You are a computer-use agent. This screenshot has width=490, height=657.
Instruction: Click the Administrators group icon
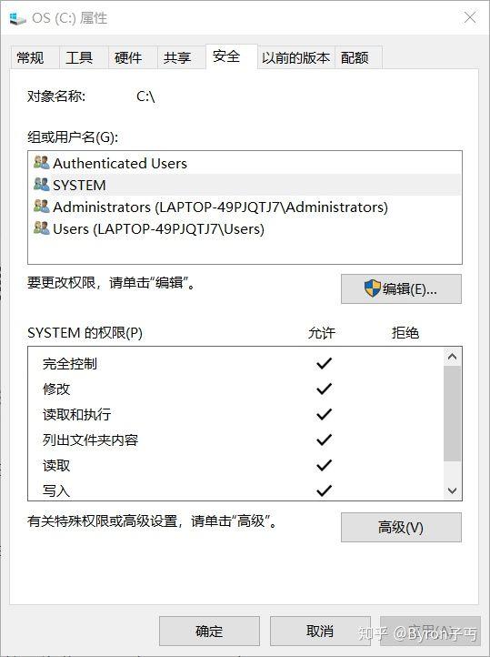tap(42, 207)
